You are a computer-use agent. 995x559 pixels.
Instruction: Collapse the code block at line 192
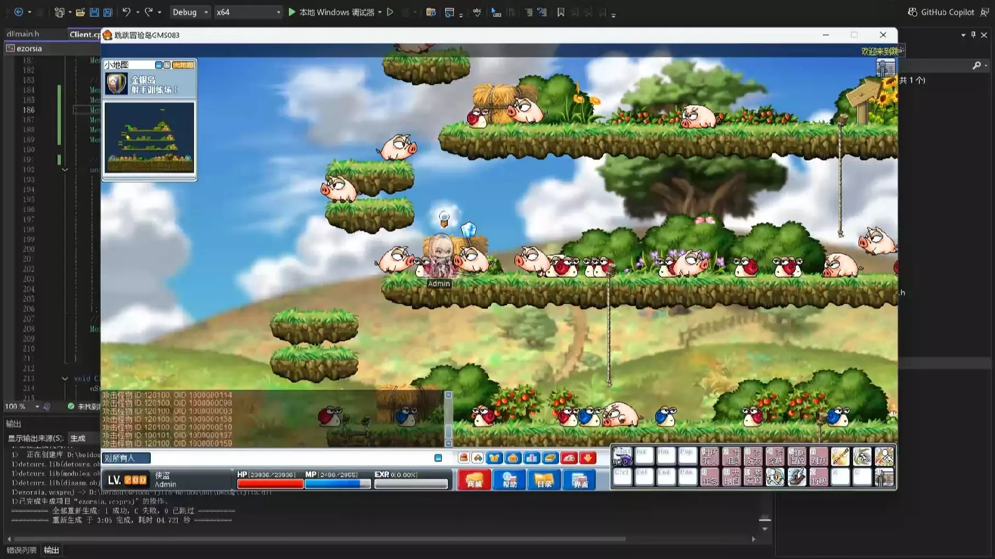pos(65,170)
